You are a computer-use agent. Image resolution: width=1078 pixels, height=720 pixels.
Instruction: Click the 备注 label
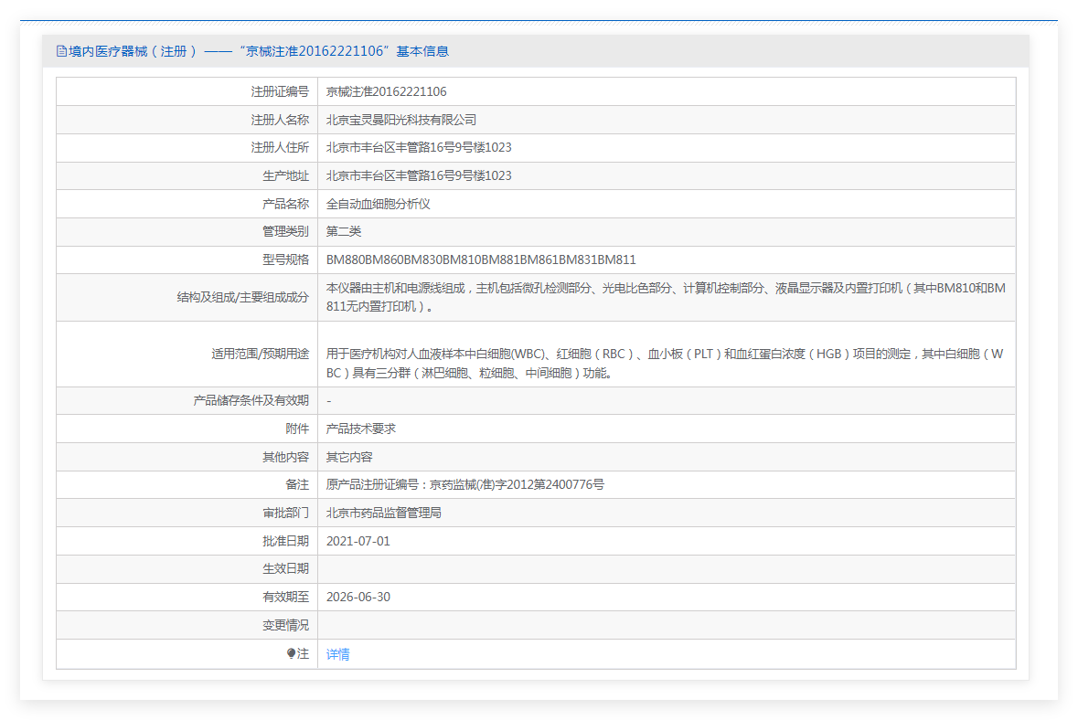pos(297,484)
